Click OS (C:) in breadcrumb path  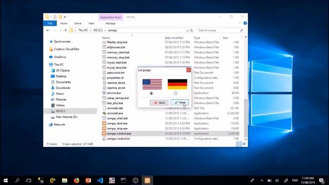[98, 30]
